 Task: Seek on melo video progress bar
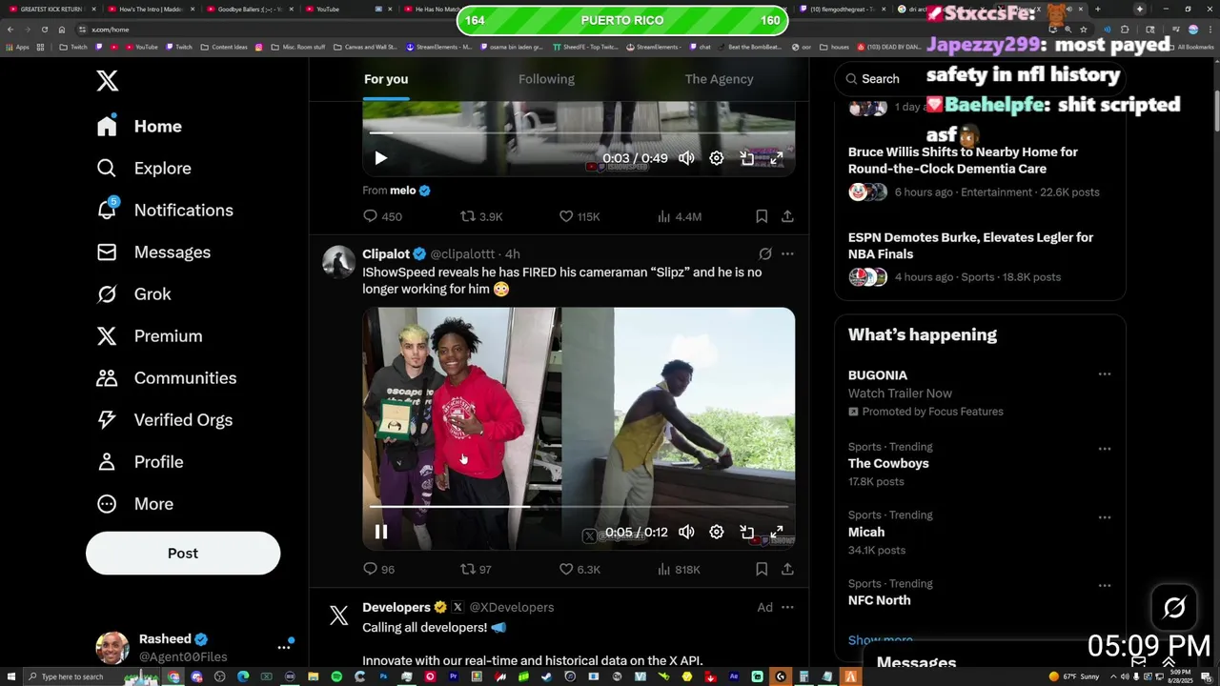(579, 133)
